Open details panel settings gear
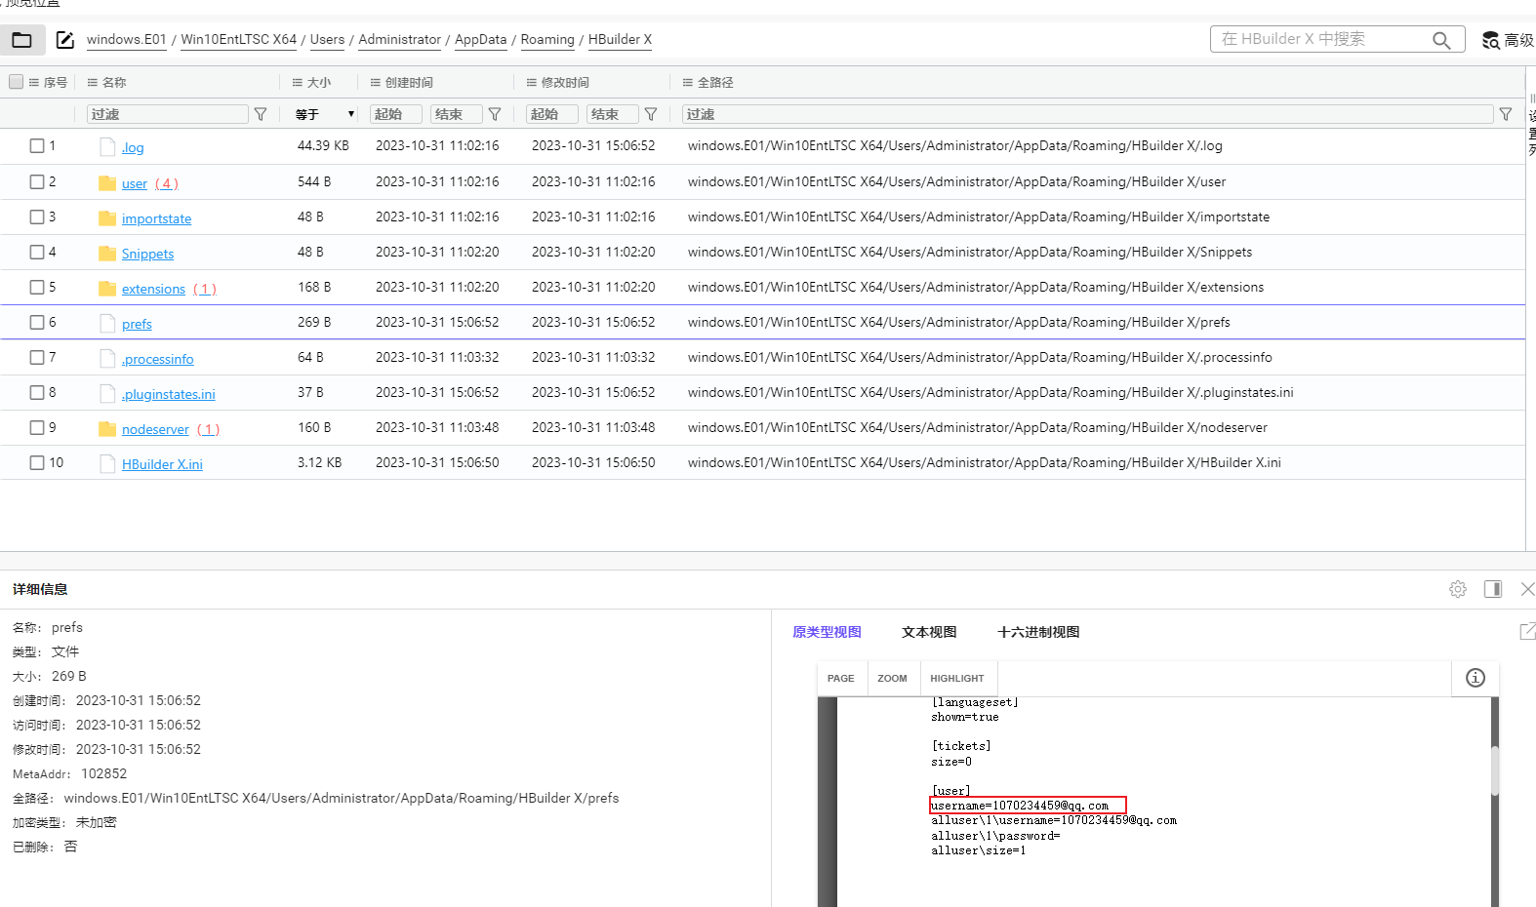1536x907 pixels. point(1458,589)
